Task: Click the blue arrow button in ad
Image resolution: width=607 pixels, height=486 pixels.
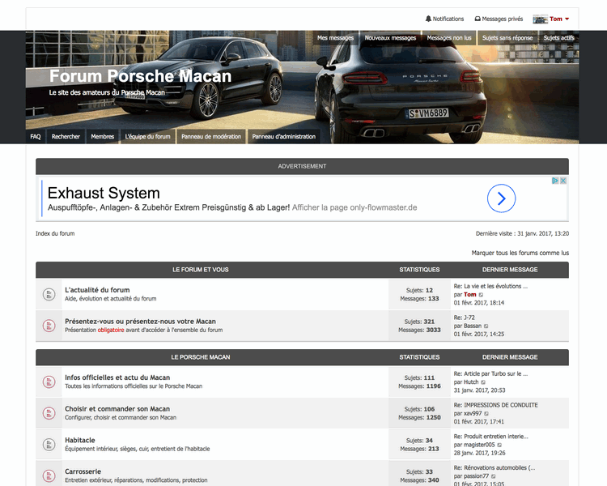Action: pyautogui.click(x=501, y=198)
